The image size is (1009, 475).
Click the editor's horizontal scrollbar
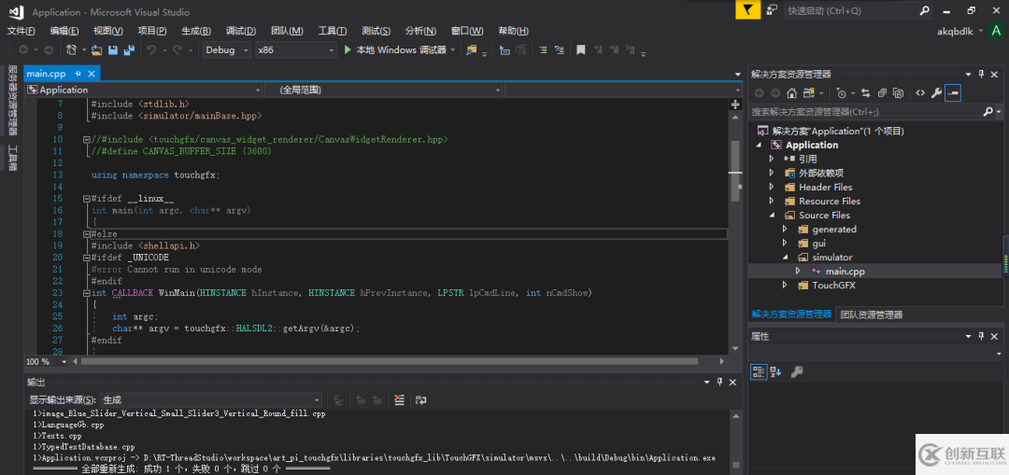pos(374,361)
